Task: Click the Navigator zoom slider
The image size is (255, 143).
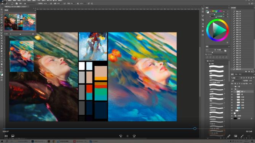Action: 22,34
